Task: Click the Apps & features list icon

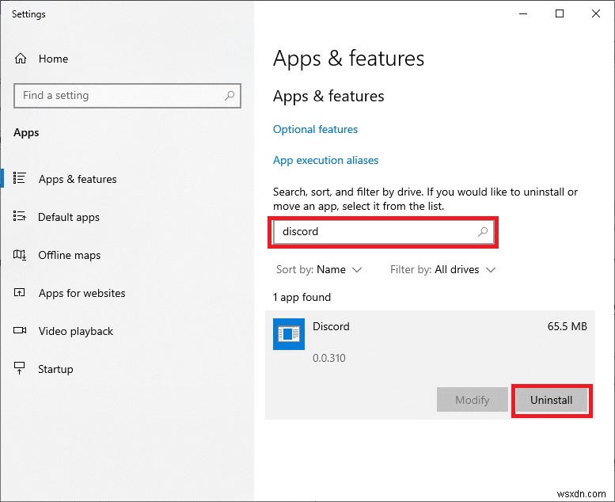Action: pos(21,179)
